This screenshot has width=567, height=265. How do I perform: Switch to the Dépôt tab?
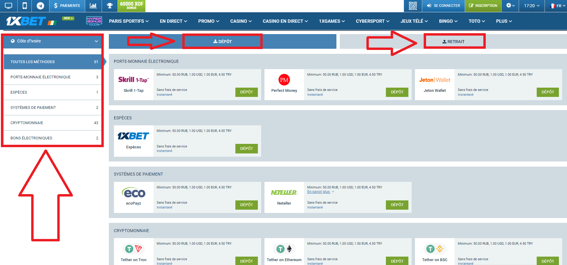point(222,42)
